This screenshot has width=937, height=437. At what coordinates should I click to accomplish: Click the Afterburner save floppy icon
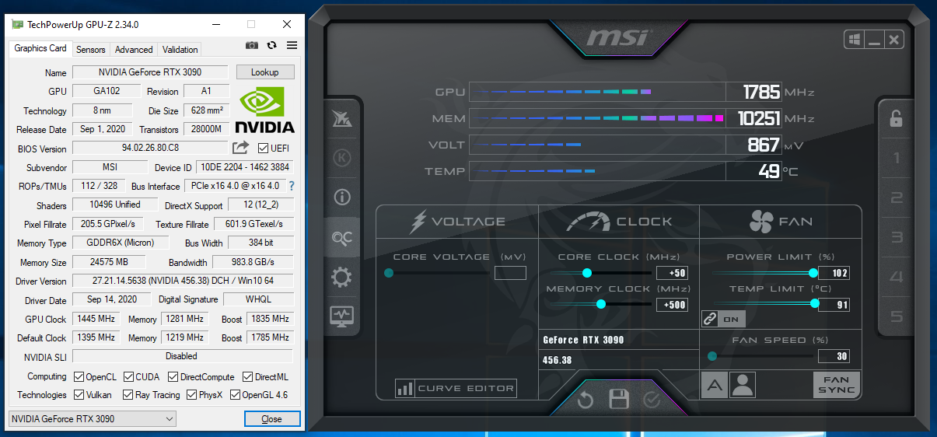pos(619,400)
